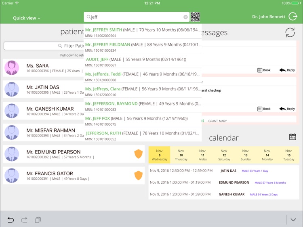Switch calendar to day view icon
Image resolution: width=303 pixels, height=227 pixels.
click(x=292, y=137)
